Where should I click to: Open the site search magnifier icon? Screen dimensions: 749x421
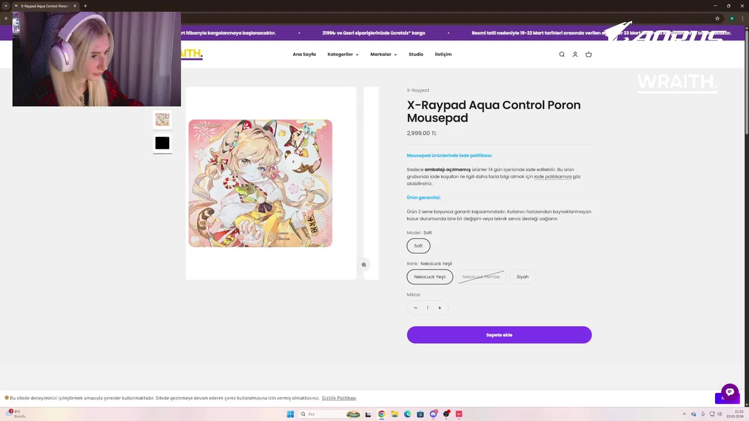562,54
